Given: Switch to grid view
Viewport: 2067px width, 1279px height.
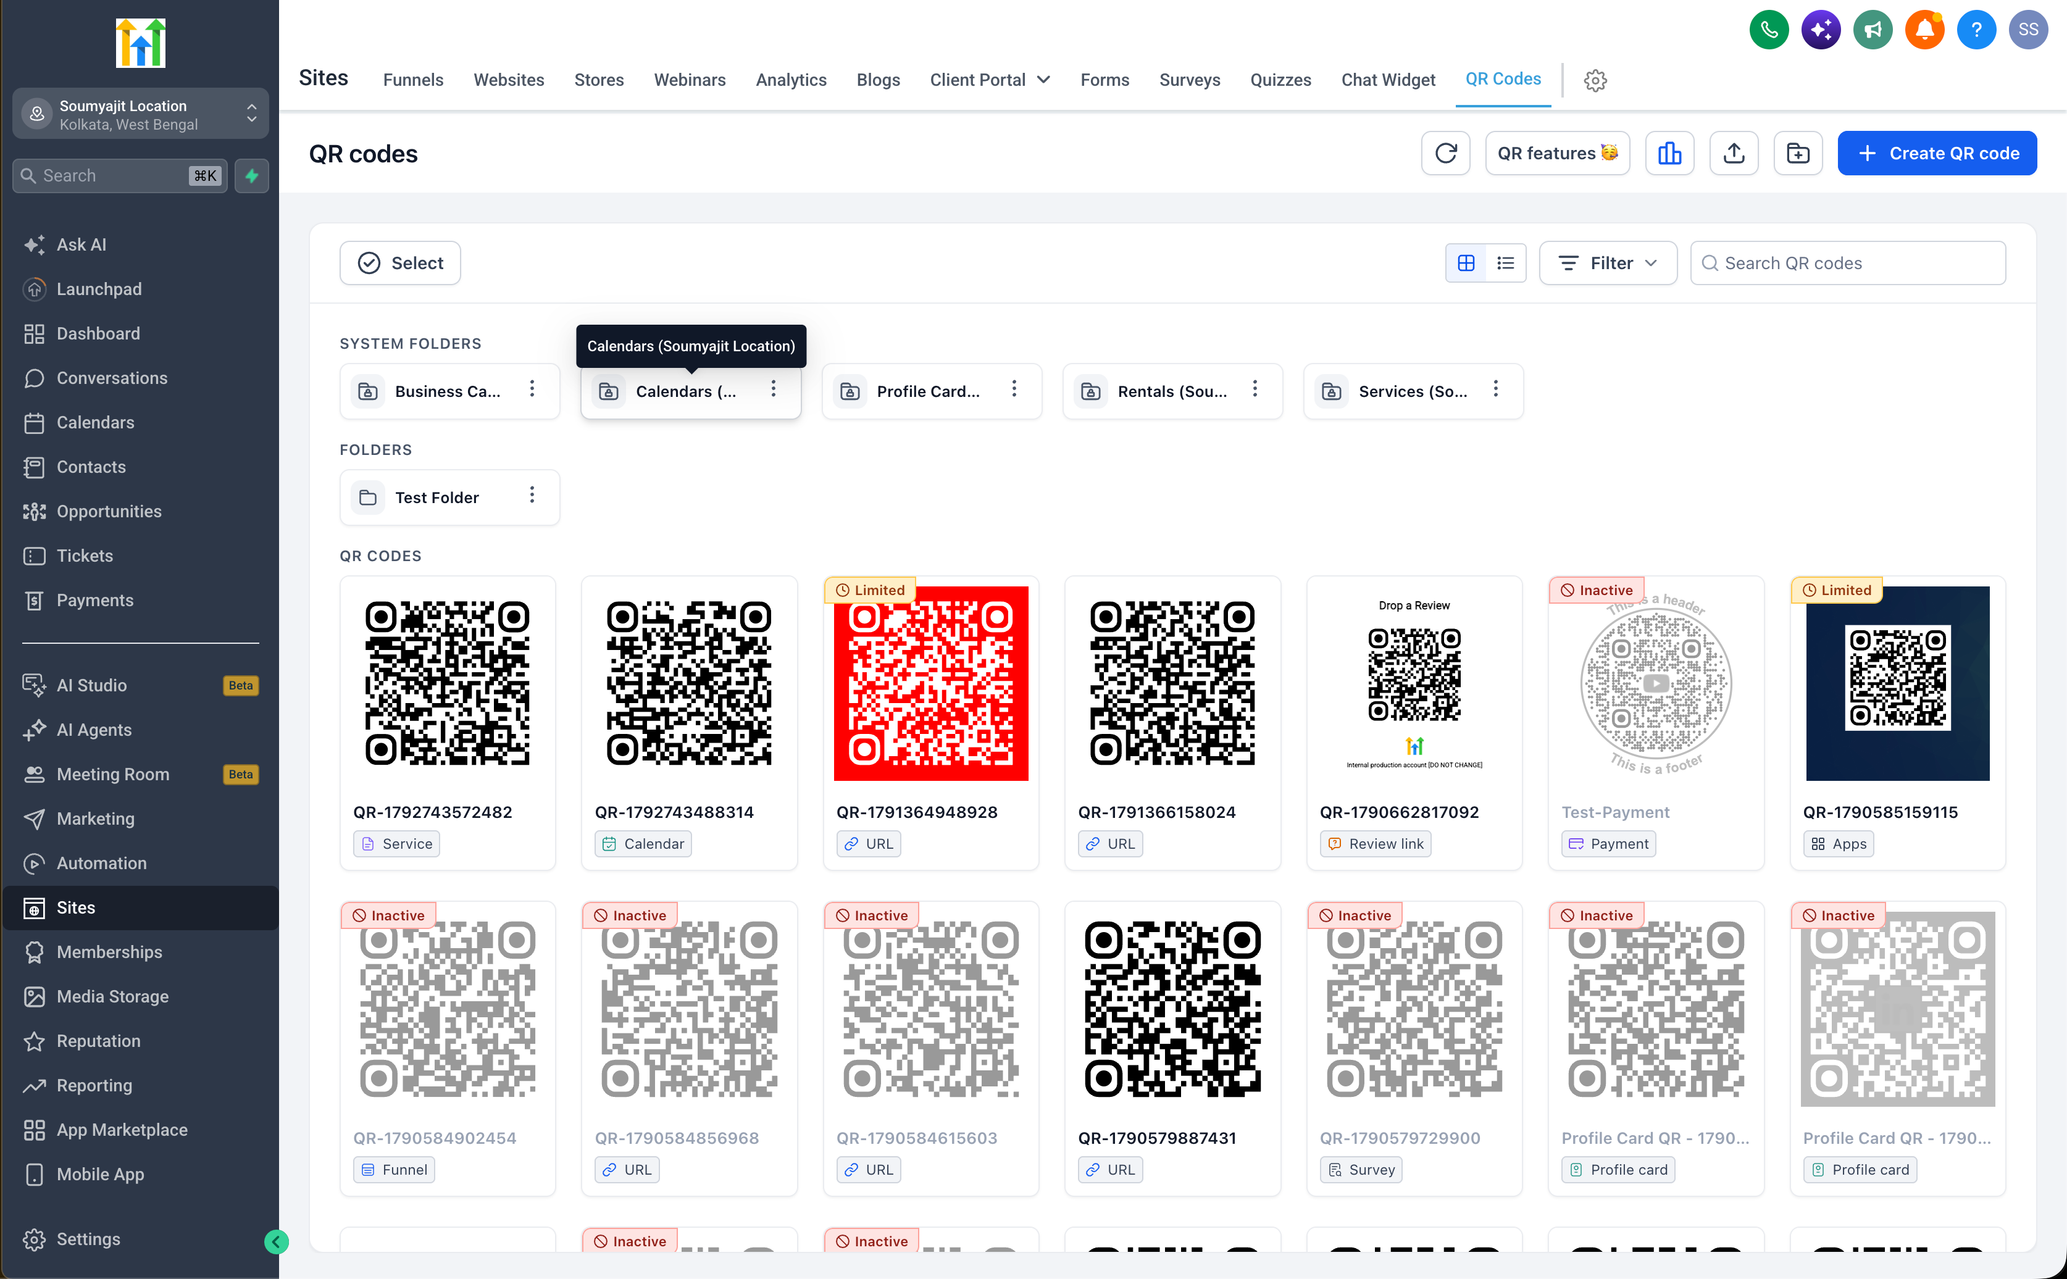Looking at the screenshot, I should point(1466,263).
